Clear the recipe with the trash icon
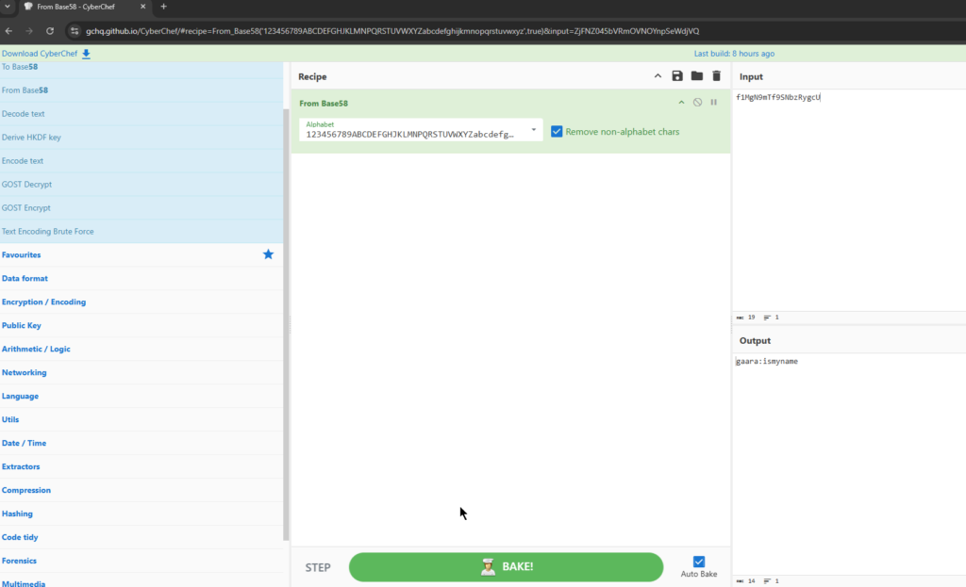This screenshot has width=966, height=587. (716, 76)
